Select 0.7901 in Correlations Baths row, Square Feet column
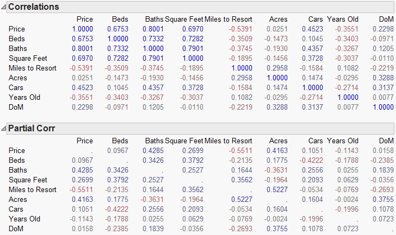Viewport: 396px width, 235px height. (x=193, y=49)
